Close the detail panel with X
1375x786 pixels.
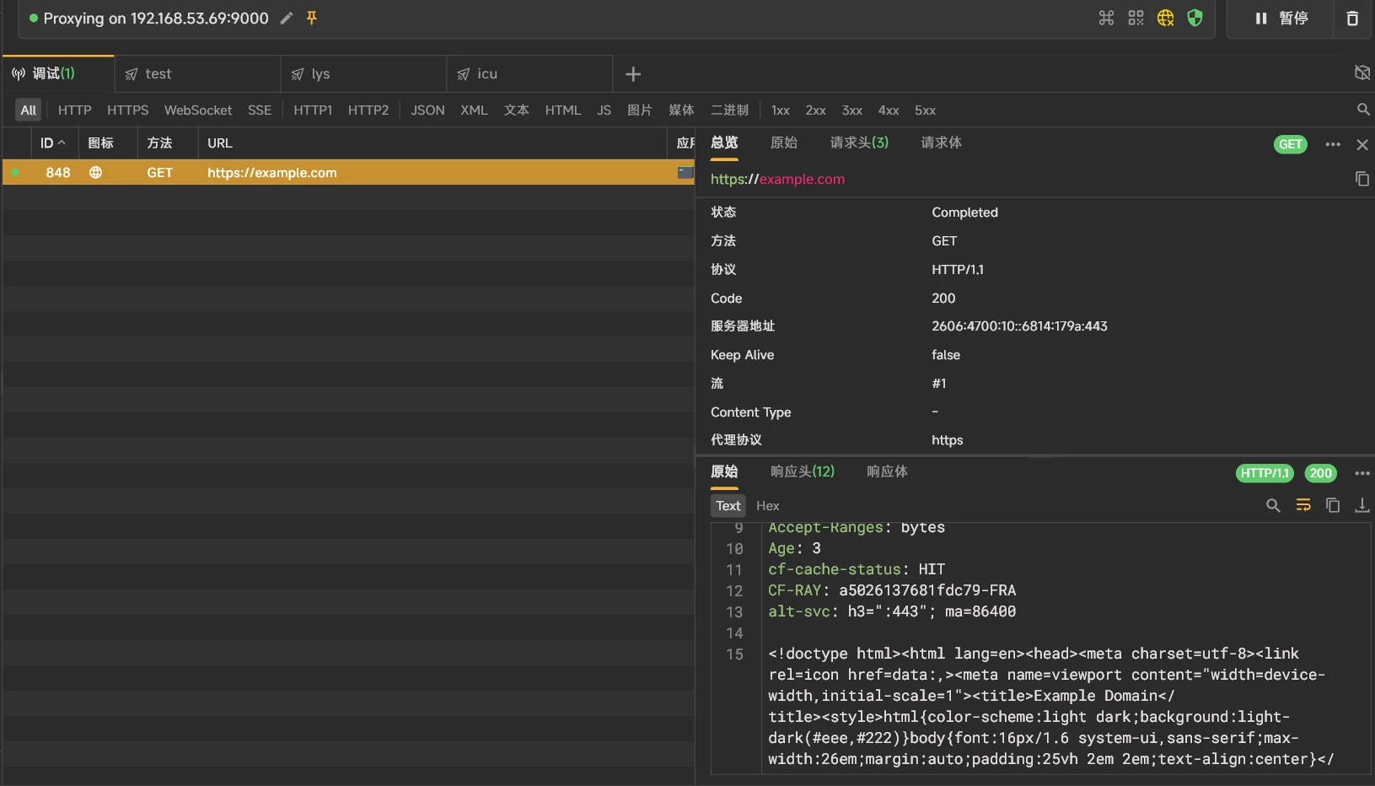(x=1362, y=145)
